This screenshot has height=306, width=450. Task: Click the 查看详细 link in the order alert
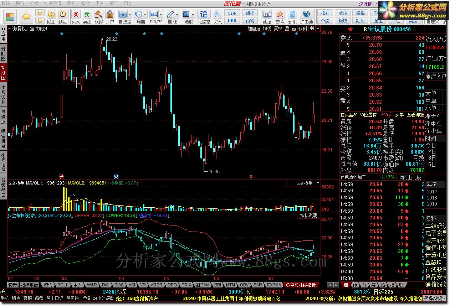point(416,115)
